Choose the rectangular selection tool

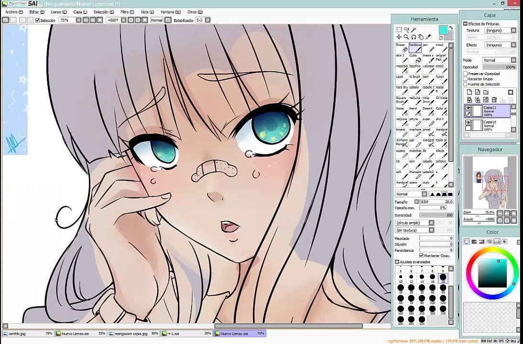(x=399, y=30)
